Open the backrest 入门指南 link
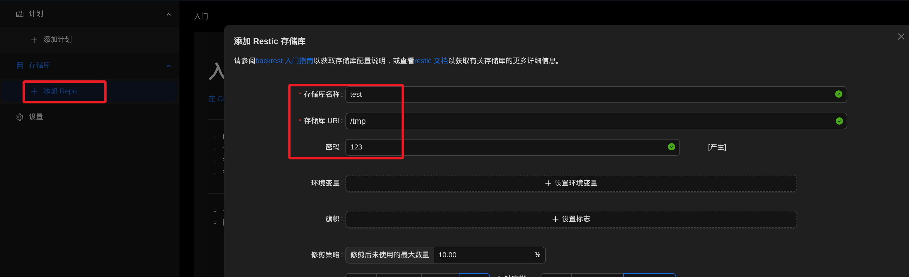The height and width of the screenshot is (277, 909). tap(284, 61)
